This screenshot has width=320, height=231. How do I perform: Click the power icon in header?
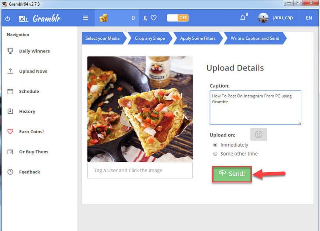pos(8,18)
